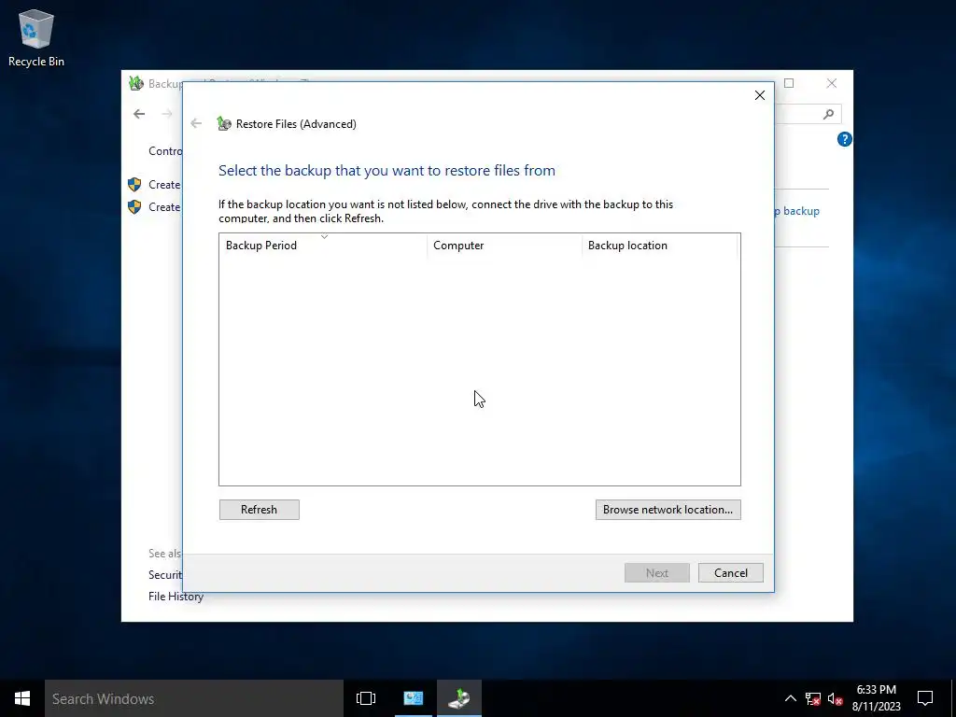Sort by Backup location column header

coord(660,246)
